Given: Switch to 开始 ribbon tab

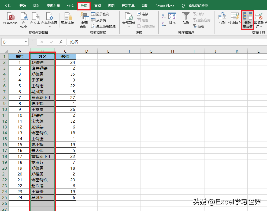Looking at the screenshot, I should (x=23, y=6).
